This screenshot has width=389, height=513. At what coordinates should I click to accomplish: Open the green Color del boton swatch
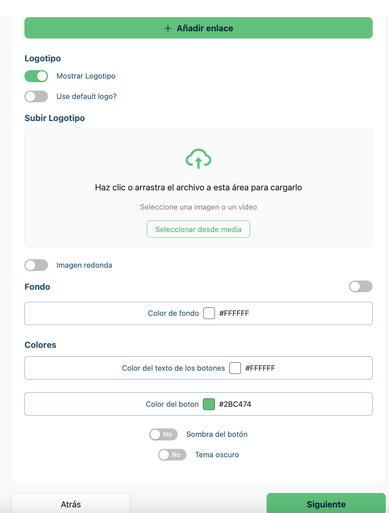coord(209,404)
